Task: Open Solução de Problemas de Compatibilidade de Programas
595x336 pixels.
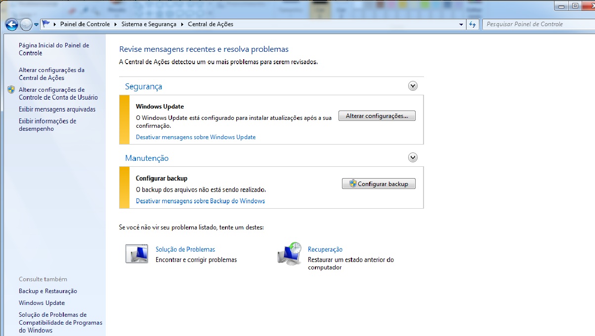Action: (x=60, y=323)
